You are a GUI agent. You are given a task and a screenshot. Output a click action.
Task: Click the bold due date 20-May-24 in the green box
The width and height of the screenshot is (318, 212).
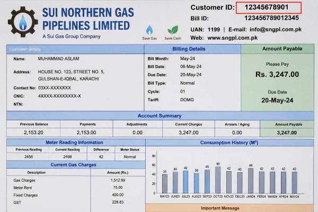pos(277,100)
